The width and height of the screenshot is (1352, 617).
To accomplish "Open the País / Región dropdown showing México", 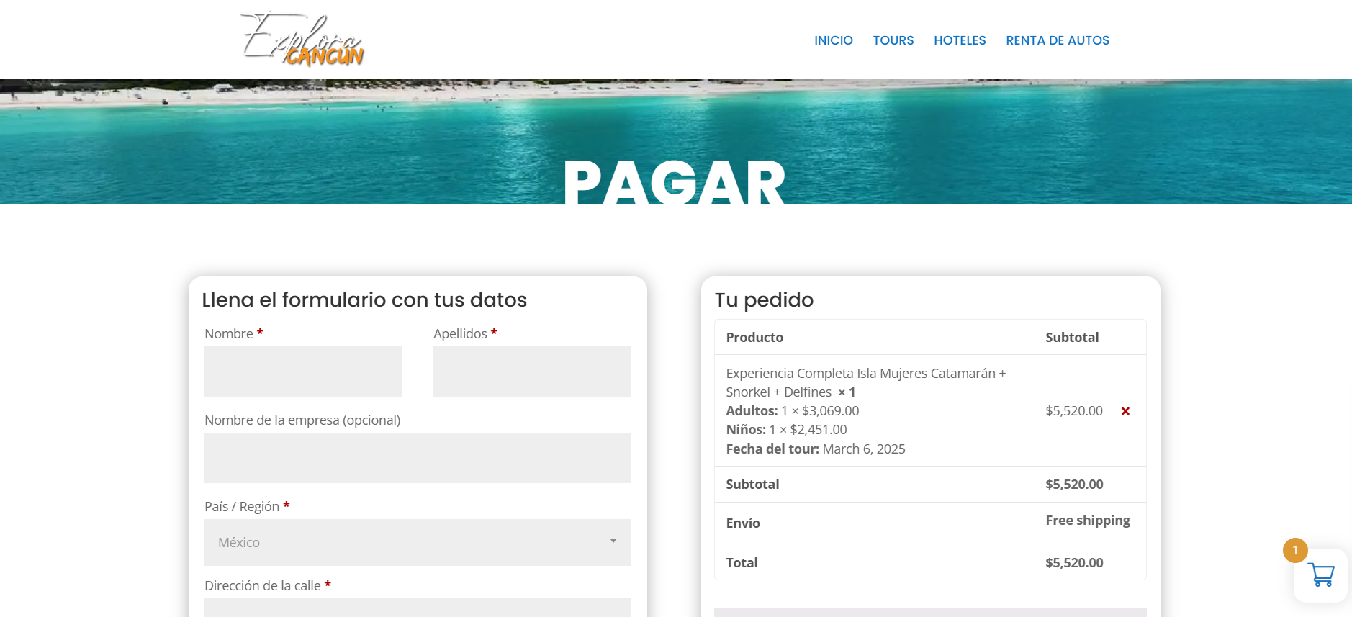I will pyautogui.click(x=418, y=542).
